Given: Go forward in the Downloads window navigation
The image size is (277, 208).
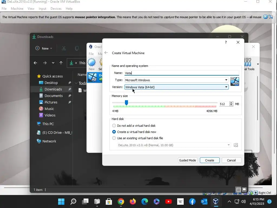Looking at the screenshot, I should click(45, 63).
